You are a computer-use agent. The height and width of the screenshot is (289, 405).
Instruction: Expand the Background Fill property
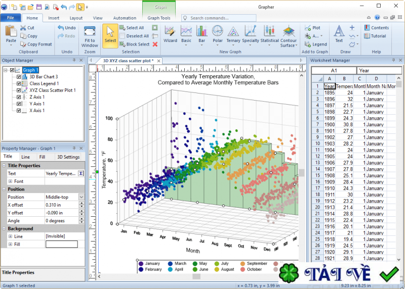[10, 244]
